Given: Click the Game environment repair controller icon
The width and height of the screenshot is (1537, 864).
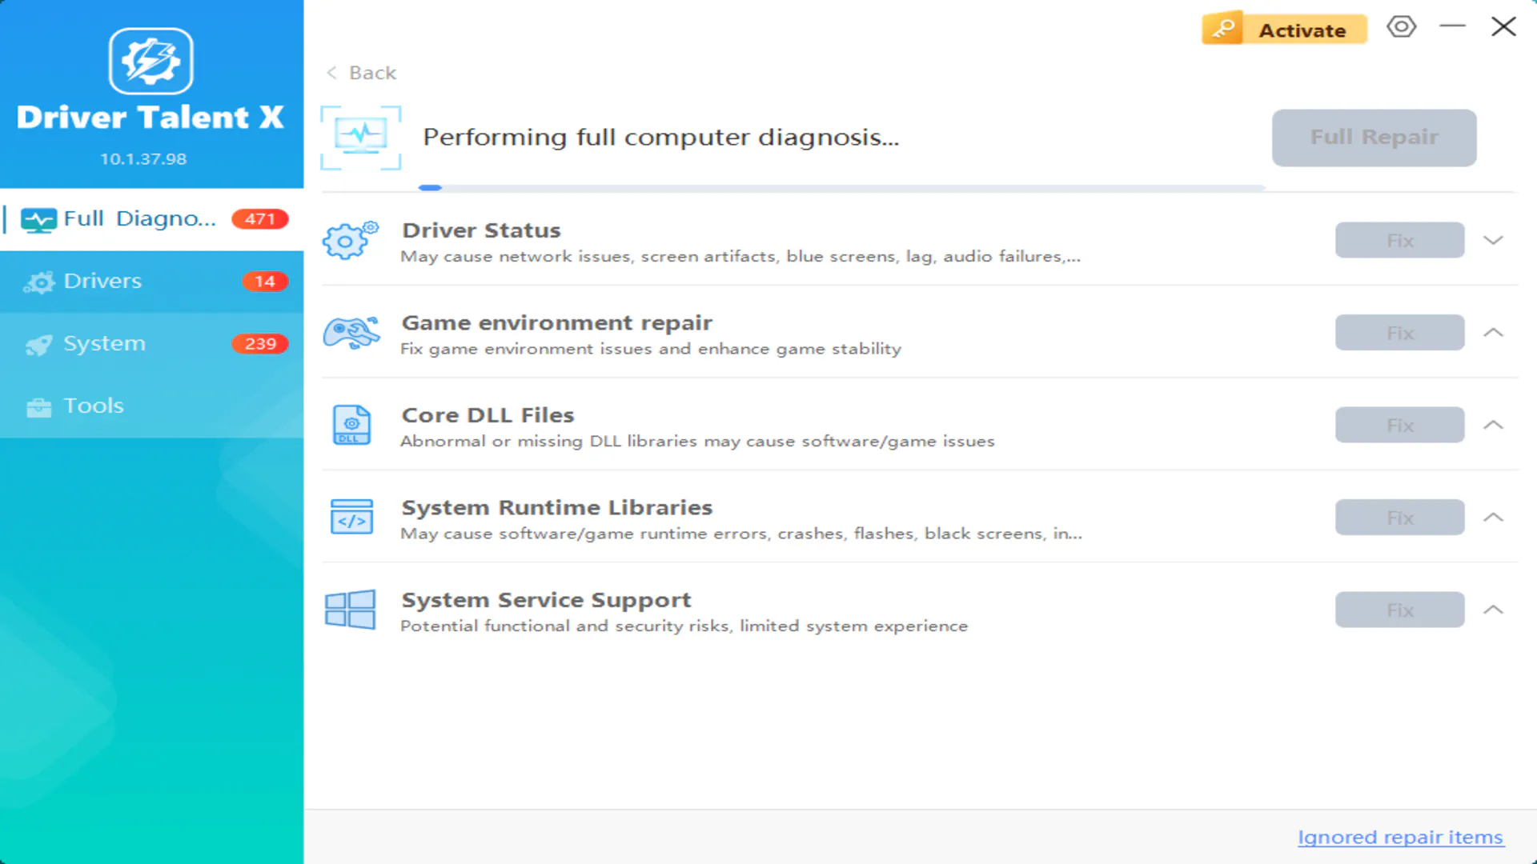Looking at the screenshot, I should coord(351,333).
